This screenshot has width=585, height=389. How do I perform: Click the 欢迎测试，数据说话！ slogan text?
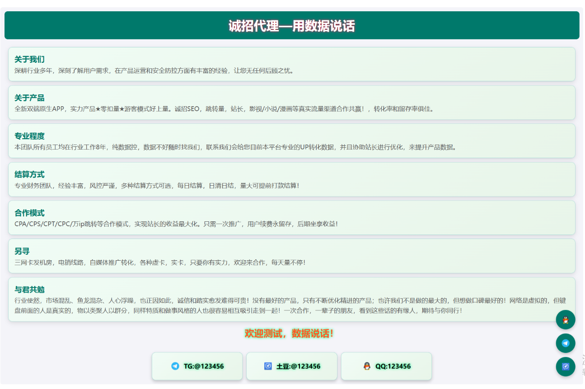pos(289,333)
